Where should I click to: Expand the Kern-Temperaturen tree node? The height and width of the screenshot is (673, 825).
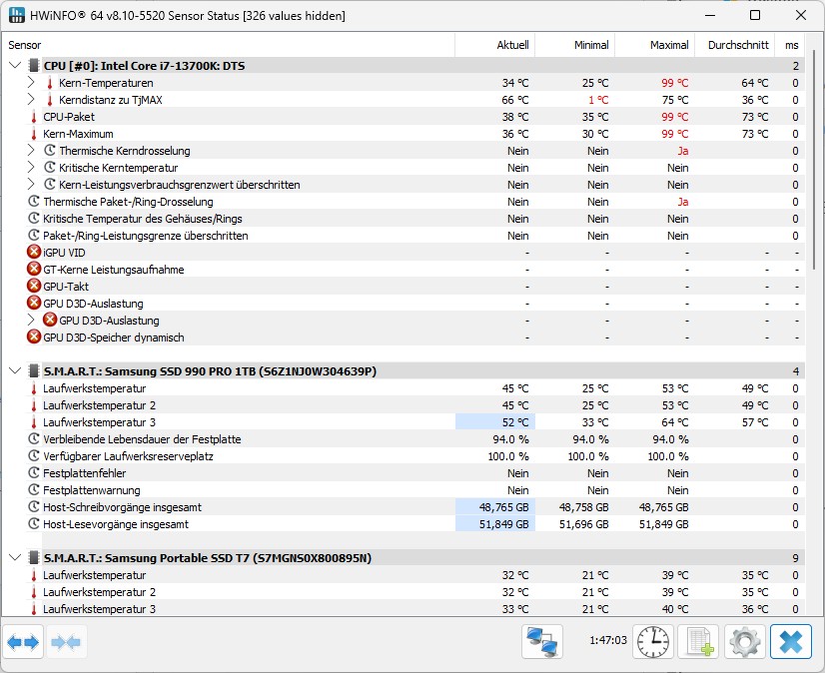(31, 83)
